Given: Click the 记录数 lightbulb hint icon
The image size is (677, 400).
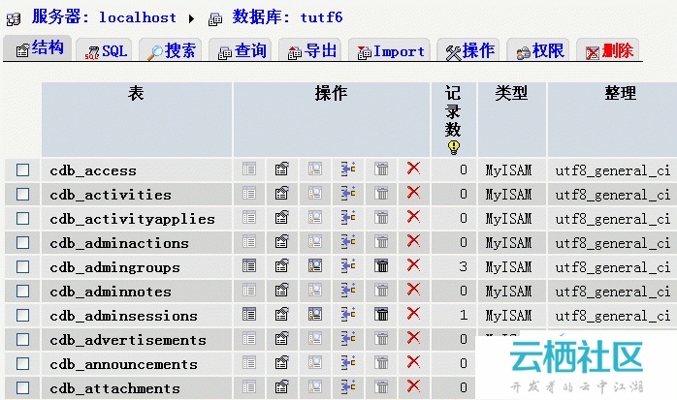Looking at the screenshot, I should [x=453, y=147].
